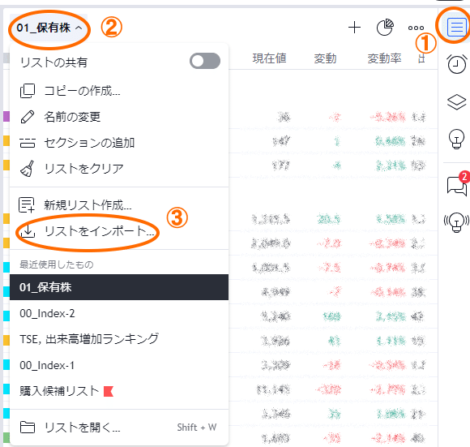
Task: Click the plus icon to add symbol
Action: point(354,28)
